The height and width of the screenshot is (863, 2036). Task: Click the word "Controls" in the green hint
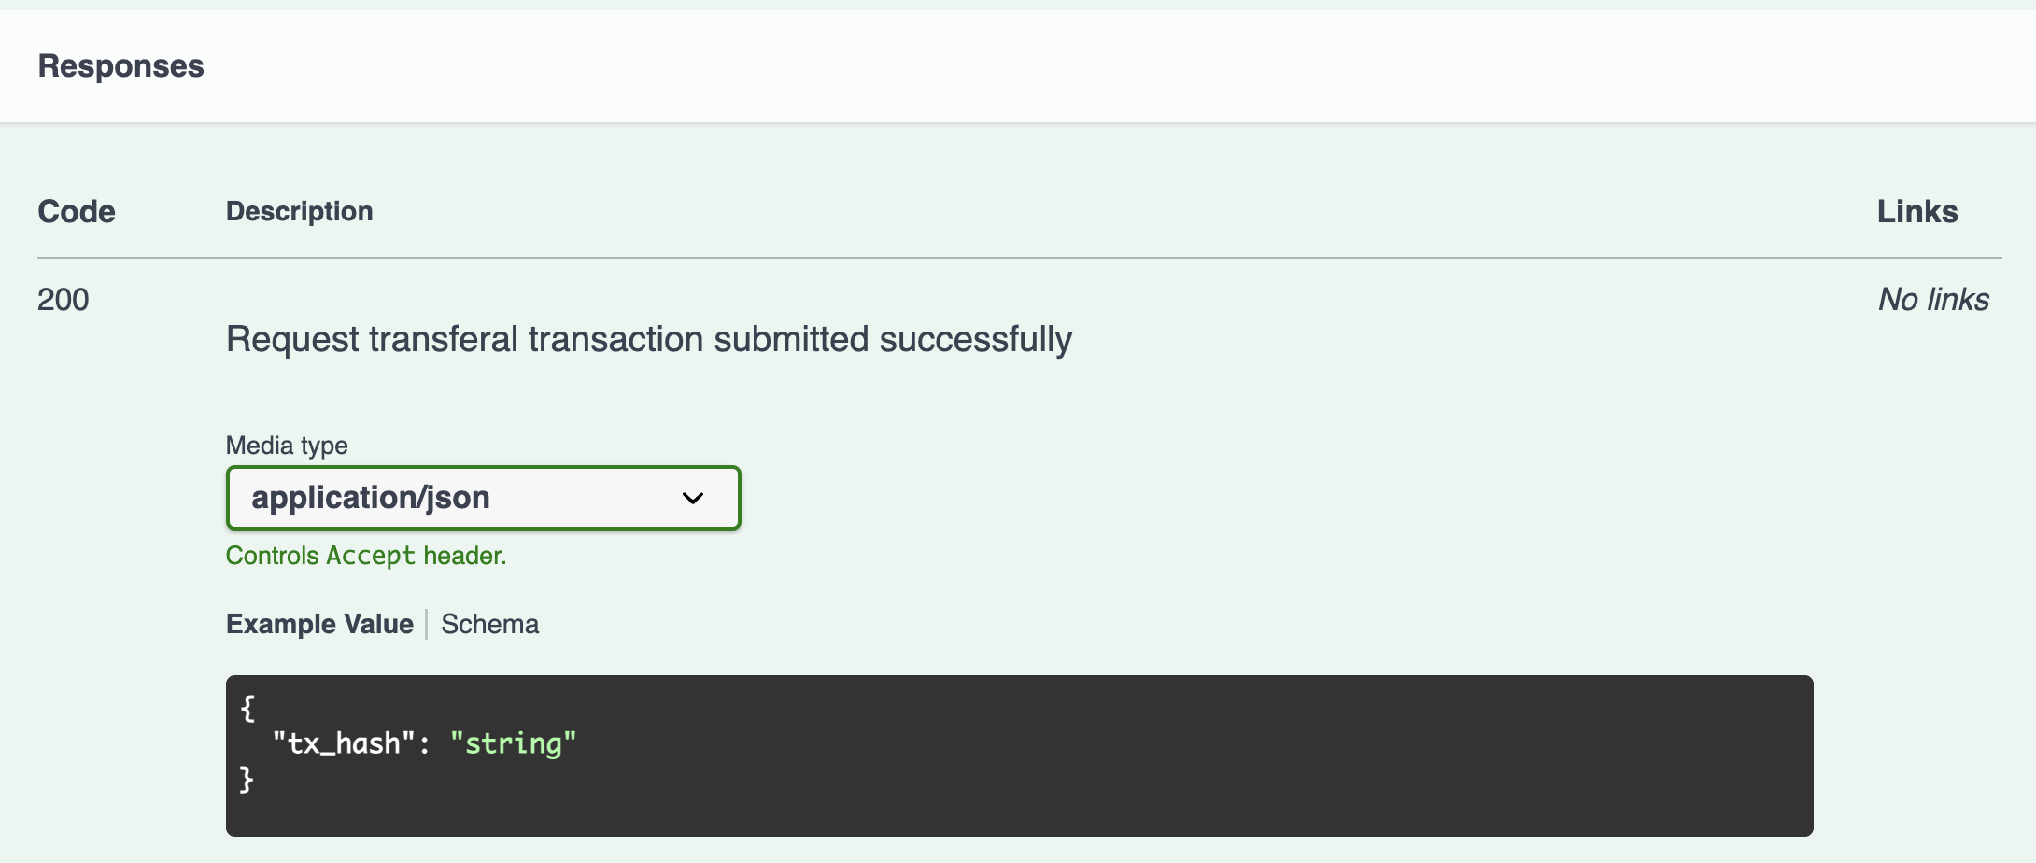click(x=272, y=556)
